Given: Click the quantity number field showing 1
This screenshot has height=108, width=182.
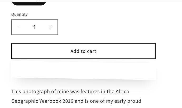Looking at the screenshot, I should click(35, 27).
